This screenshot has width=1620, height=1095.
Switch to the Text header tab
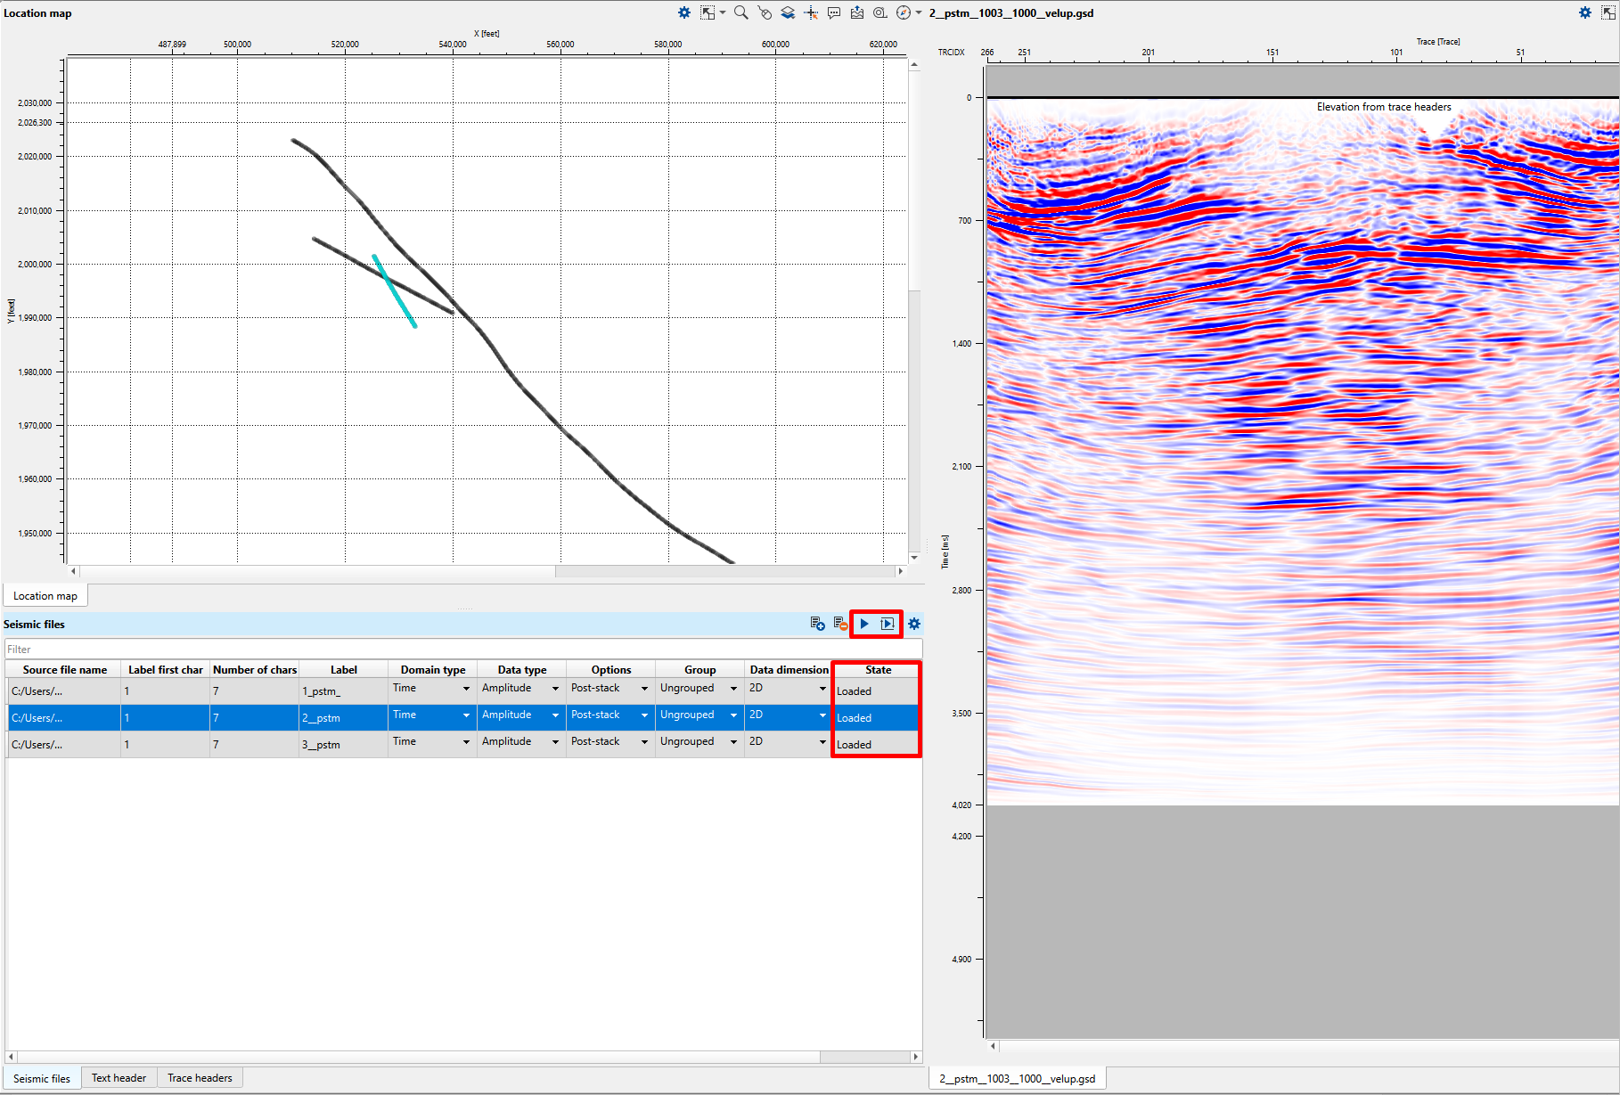pyautogui.click(x=119, y=1077)
